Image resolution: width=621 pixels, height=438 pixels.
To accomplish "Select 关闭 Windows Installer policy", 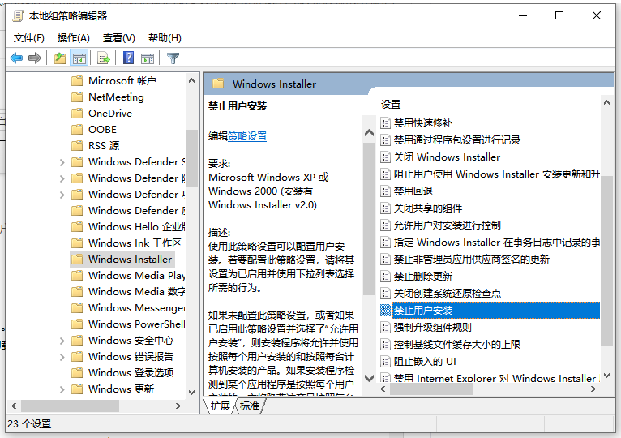I will point(447,157).
